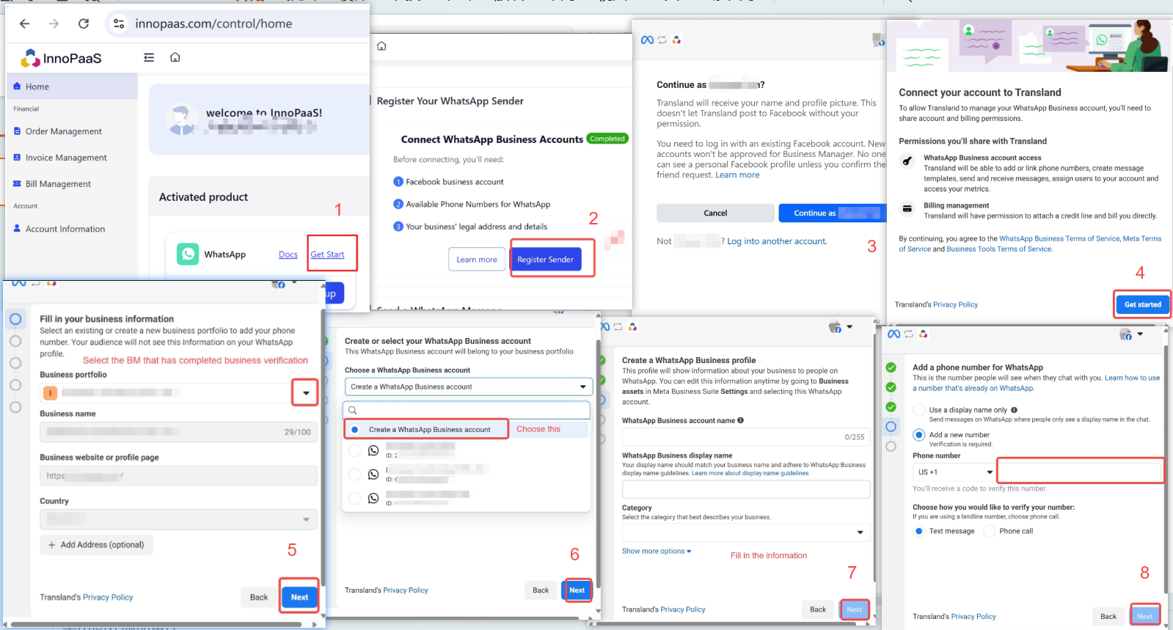The image size is (1173, 630).
Task: Open the WhatsApp Docs link
Action: click(x=288, y=254)
